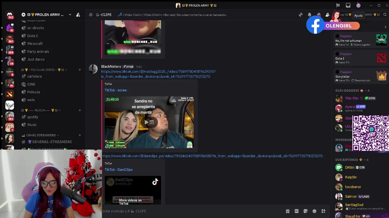
Task: Open the sticker picker
Action: click(x=305, y=211)
